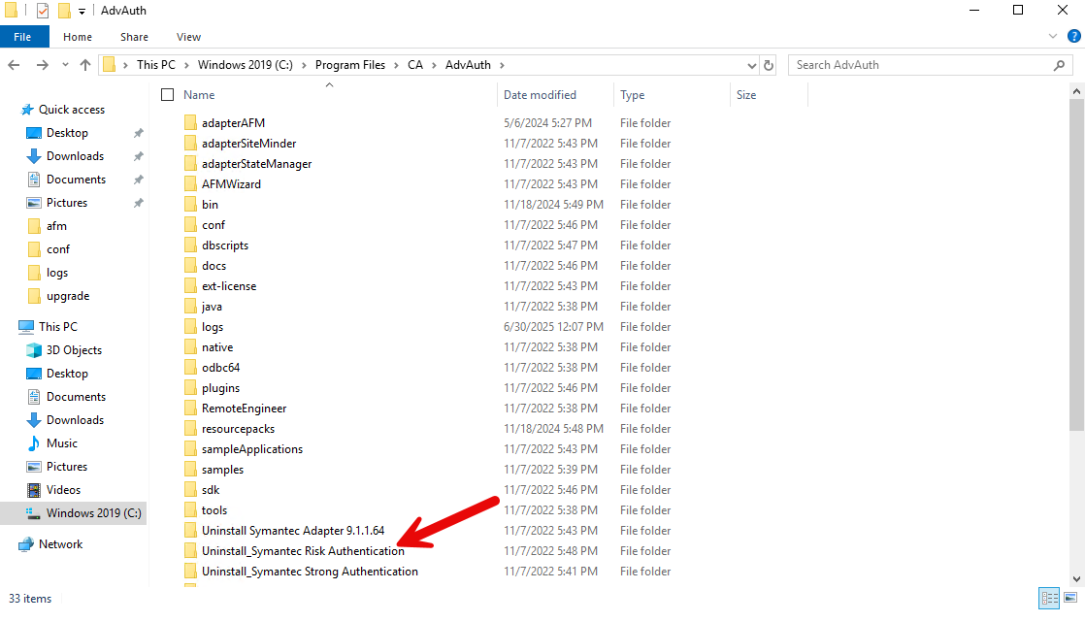The image size is (1085, 622).
Task: Select the adapterStateManager folder
Action: pos(257,164)
